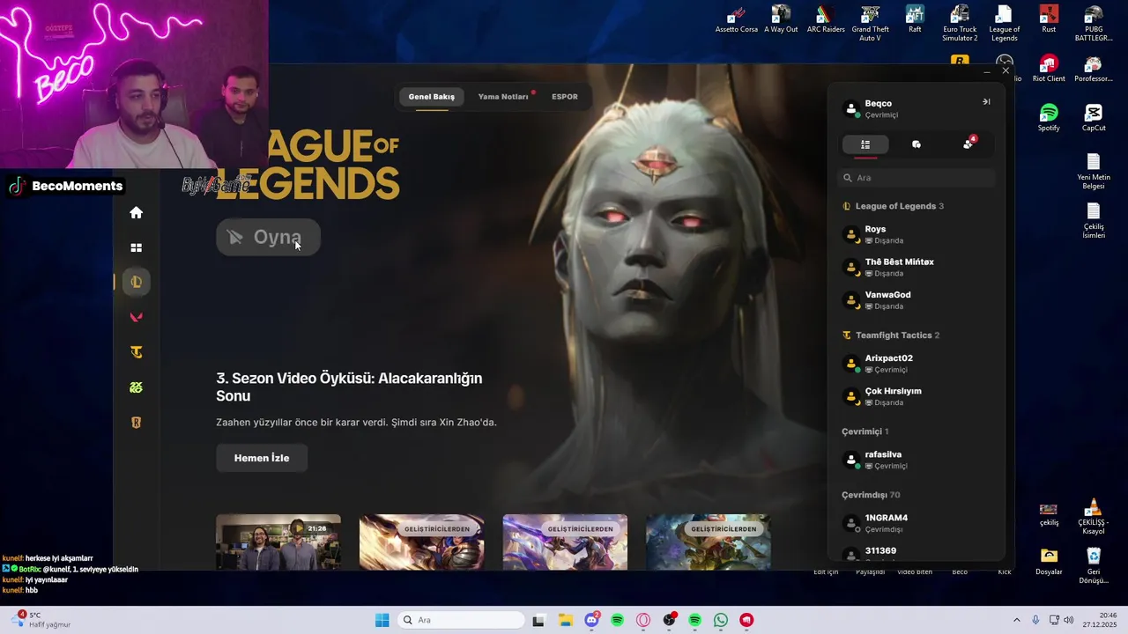This screenshot has width=1128, height=634.
Task: Open Riot Client desktop shortcut
Action: [x=1049, y=69]
